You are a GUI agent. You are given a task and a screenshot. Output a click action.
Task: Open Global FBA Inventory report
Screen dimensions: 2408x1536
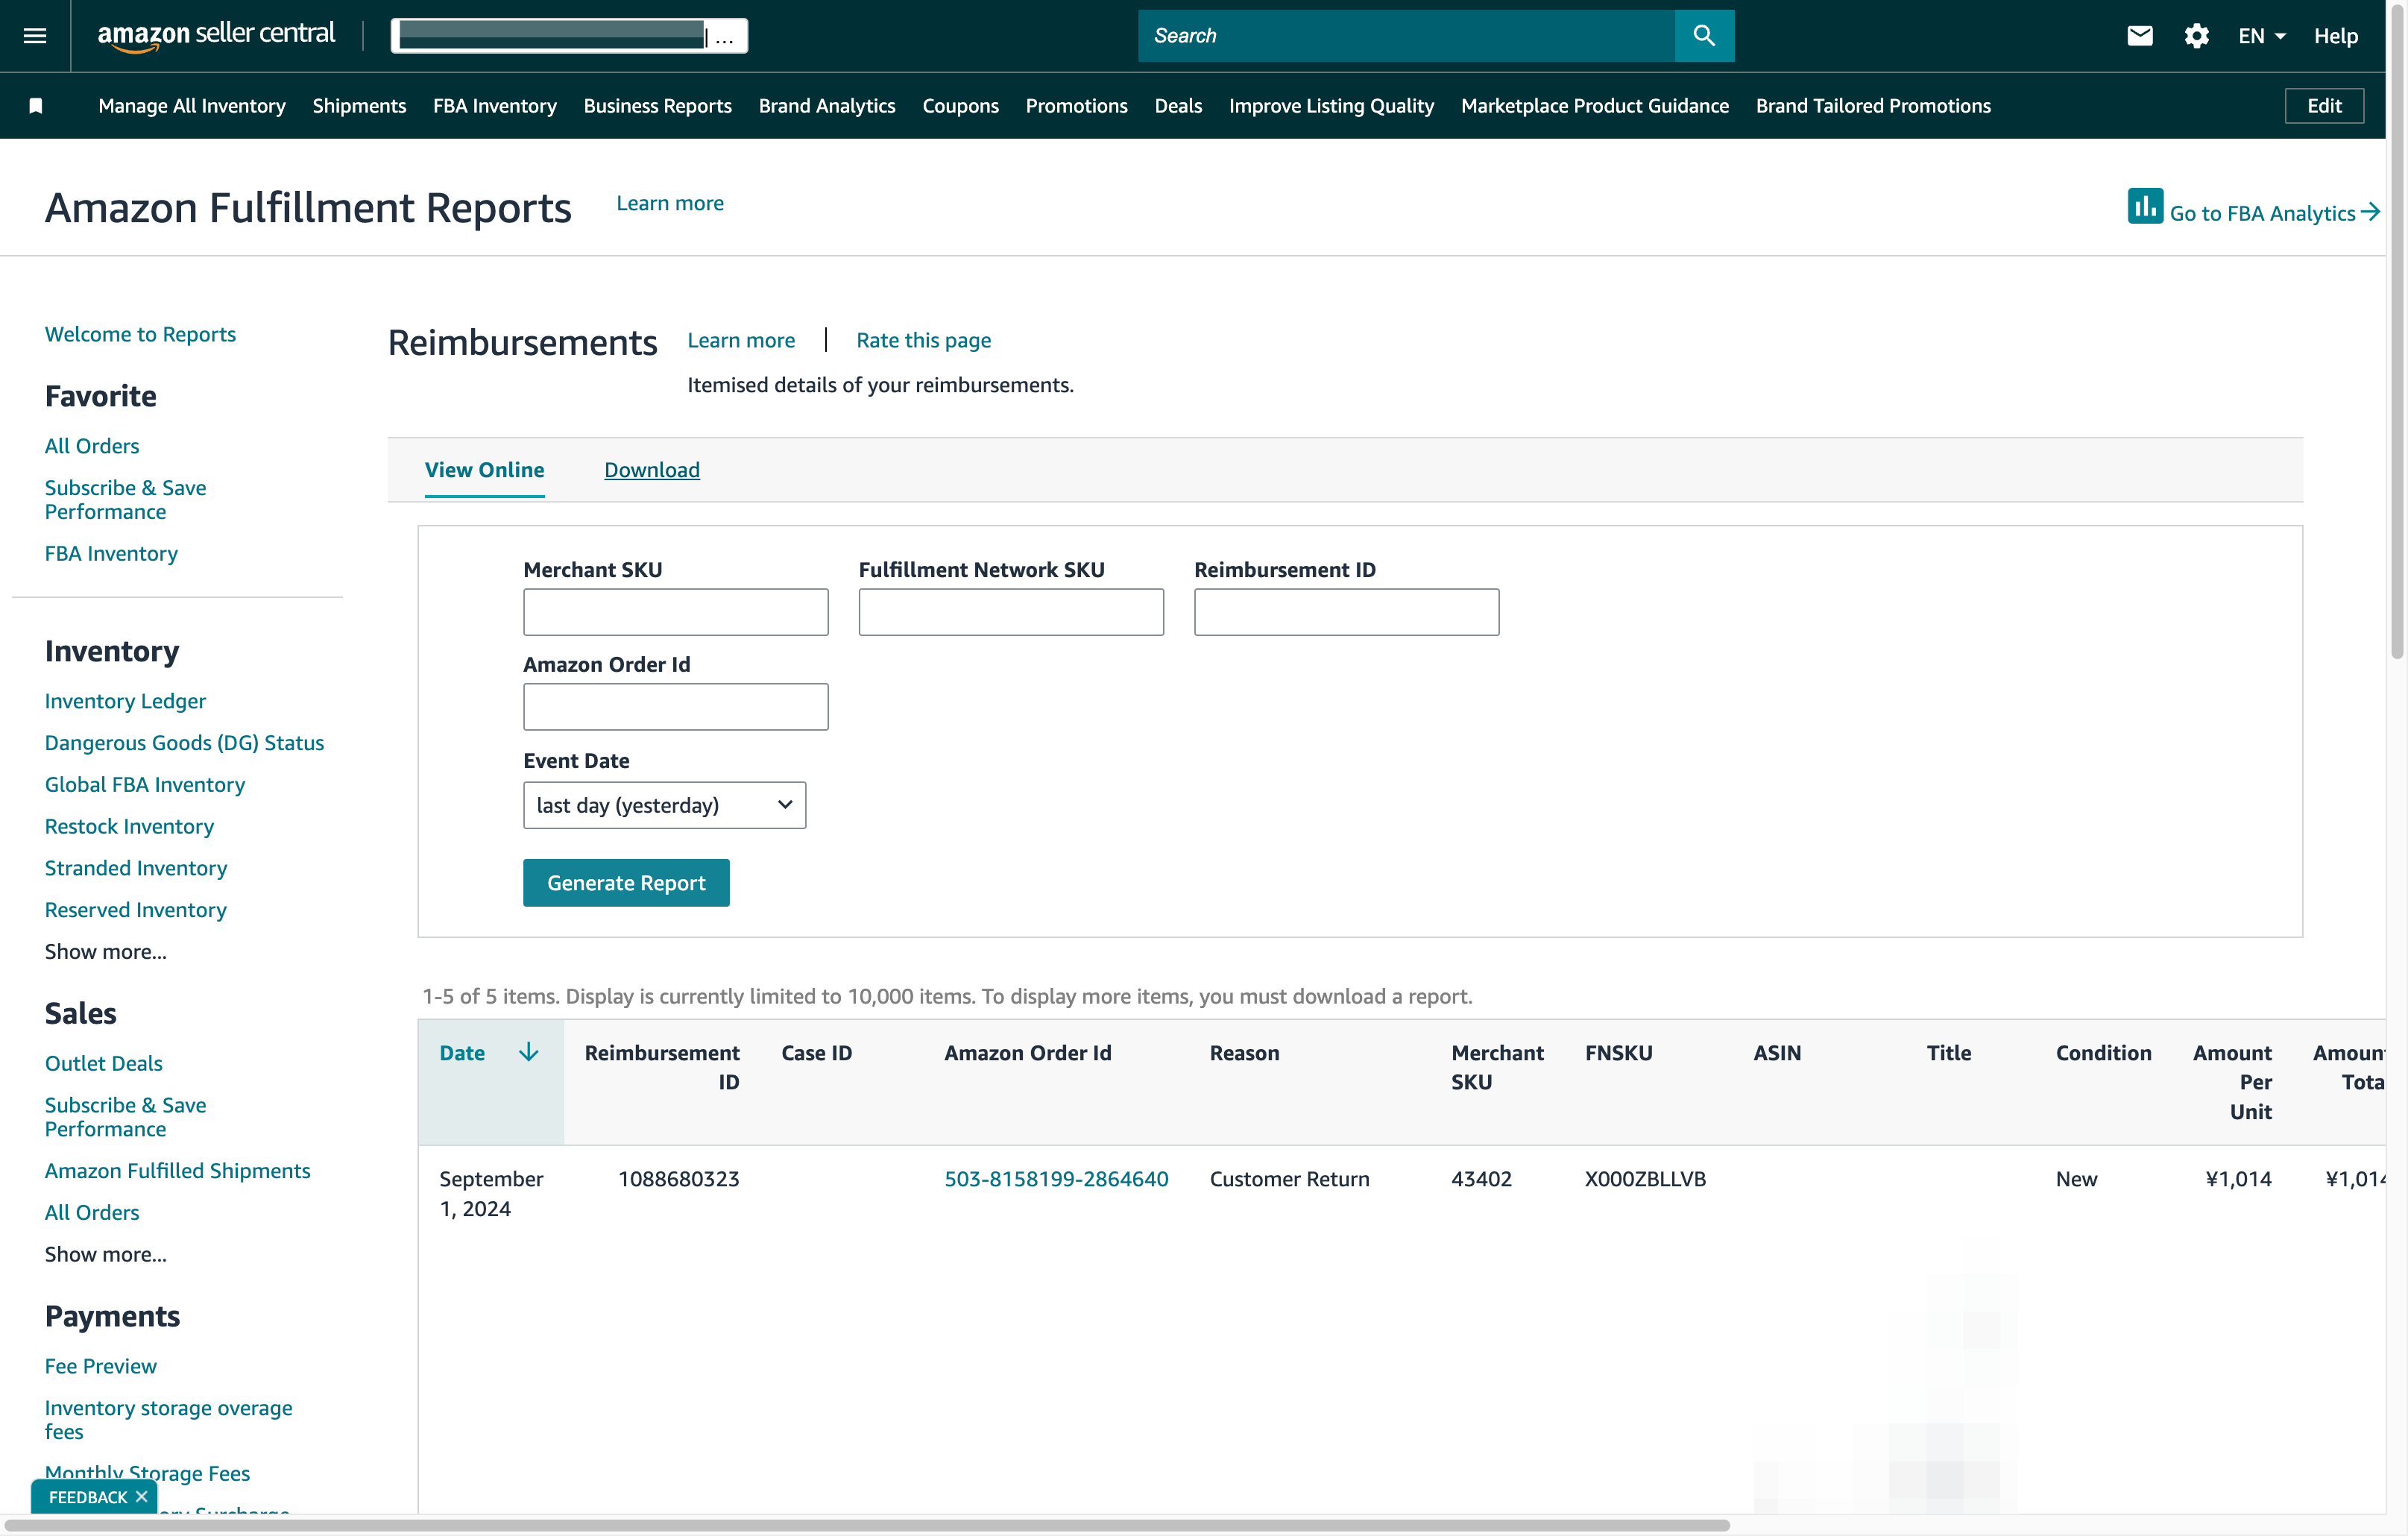(145, 785)
